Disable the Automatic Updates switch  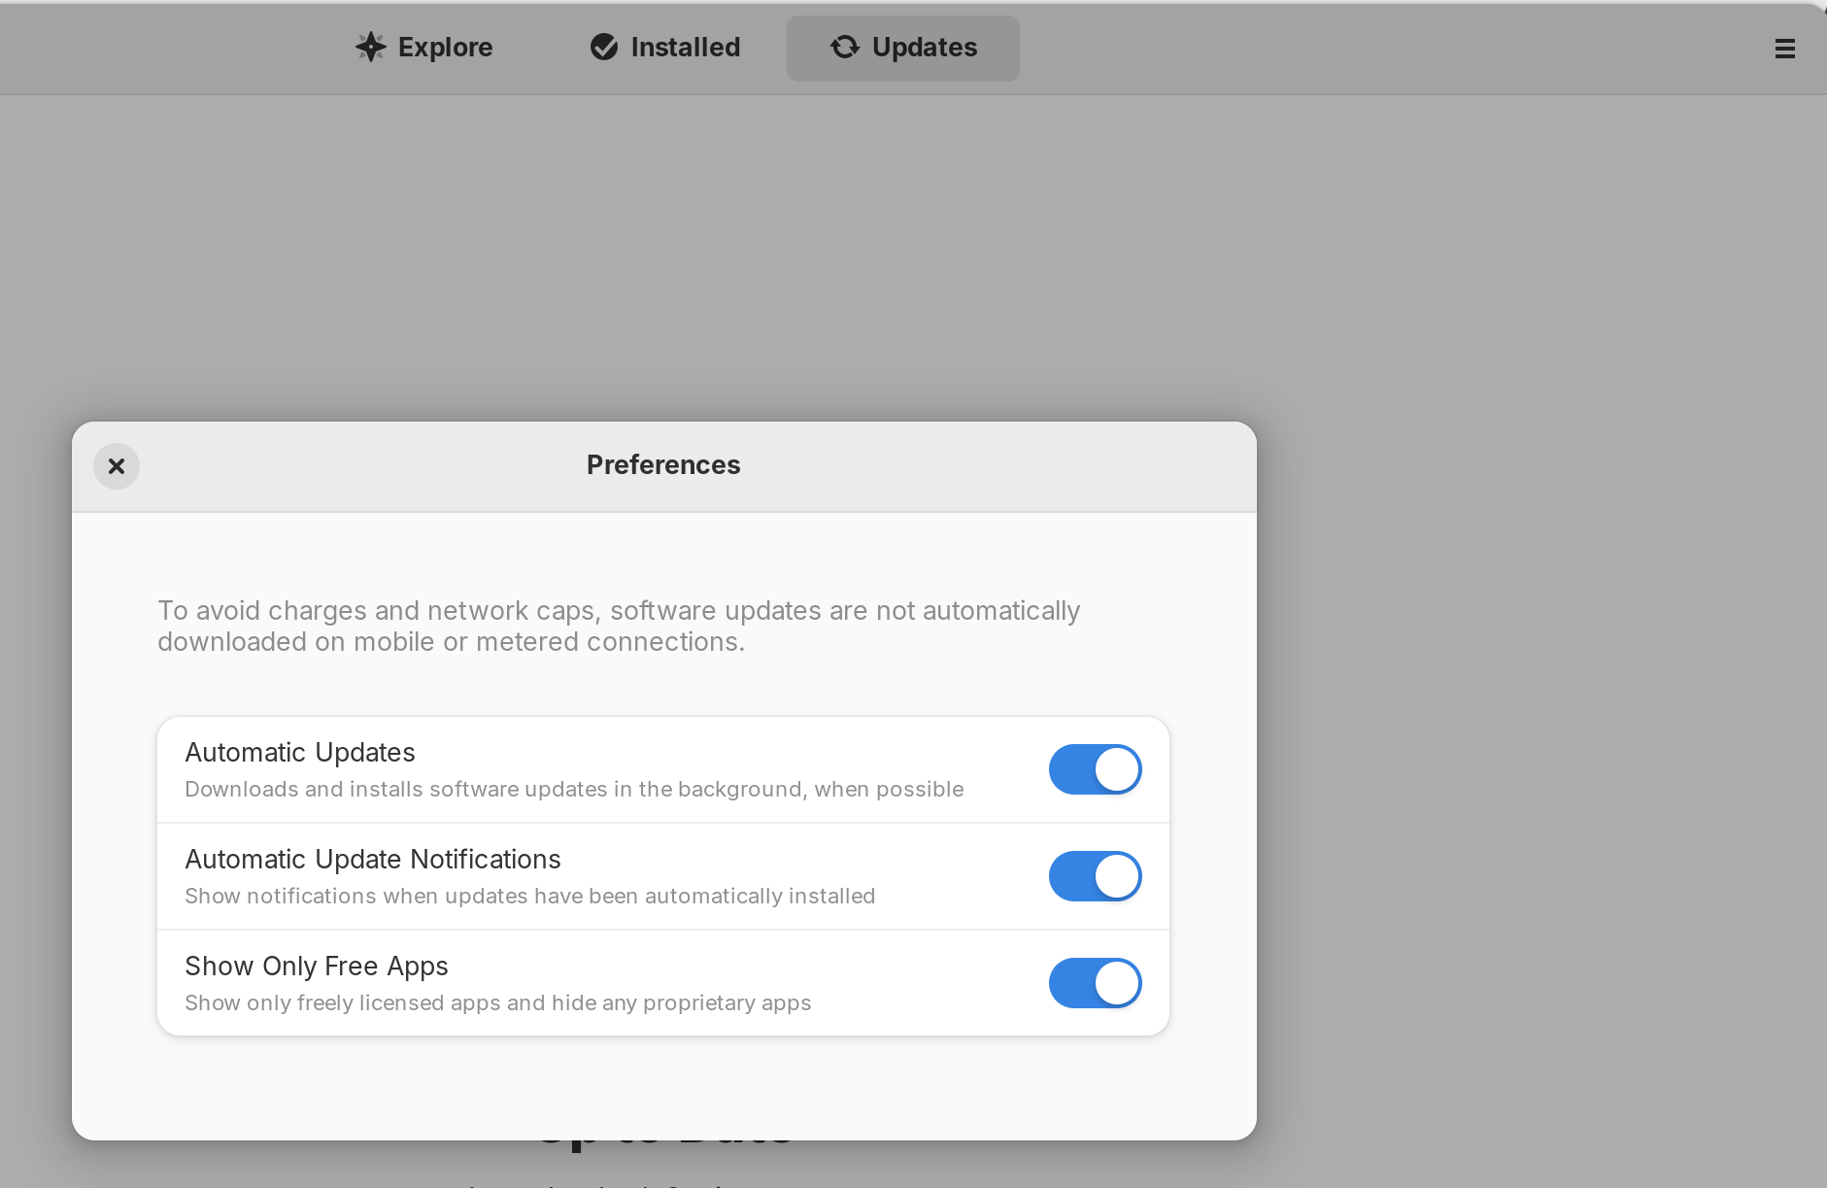[x=1095, y=769]
